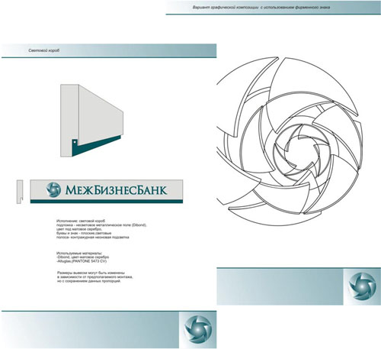Click the dark teal stripe under the sign
Viewport: 381px width, 349px height.
point(107,202)
